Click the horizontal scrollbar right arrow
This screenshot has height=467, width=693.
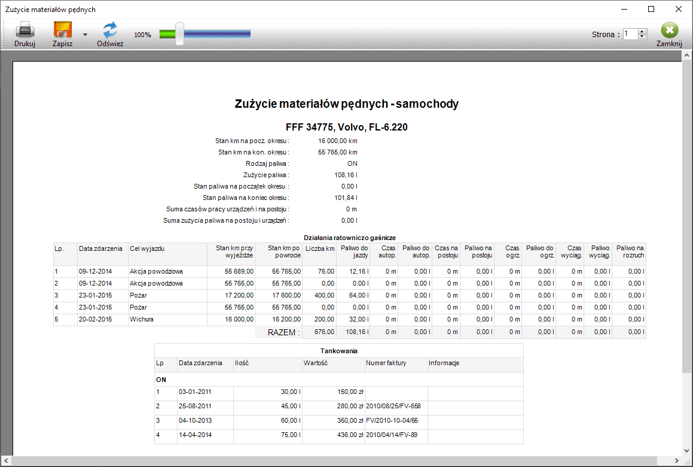(677, 461)
